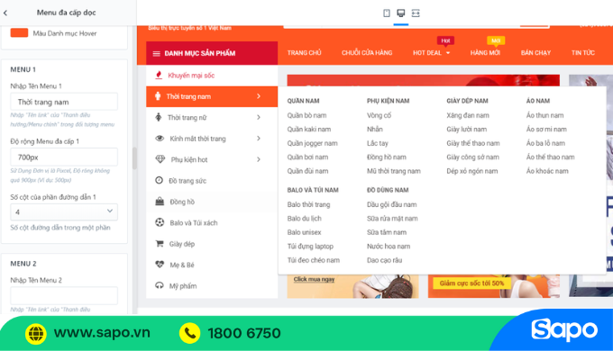This screenshot has height=351, width=613.
Task: Select Khuyến mại sốc category
Action: point(212,76)
